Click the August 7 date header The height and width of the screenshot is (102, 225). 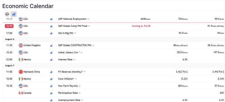(x=10, y=65)
